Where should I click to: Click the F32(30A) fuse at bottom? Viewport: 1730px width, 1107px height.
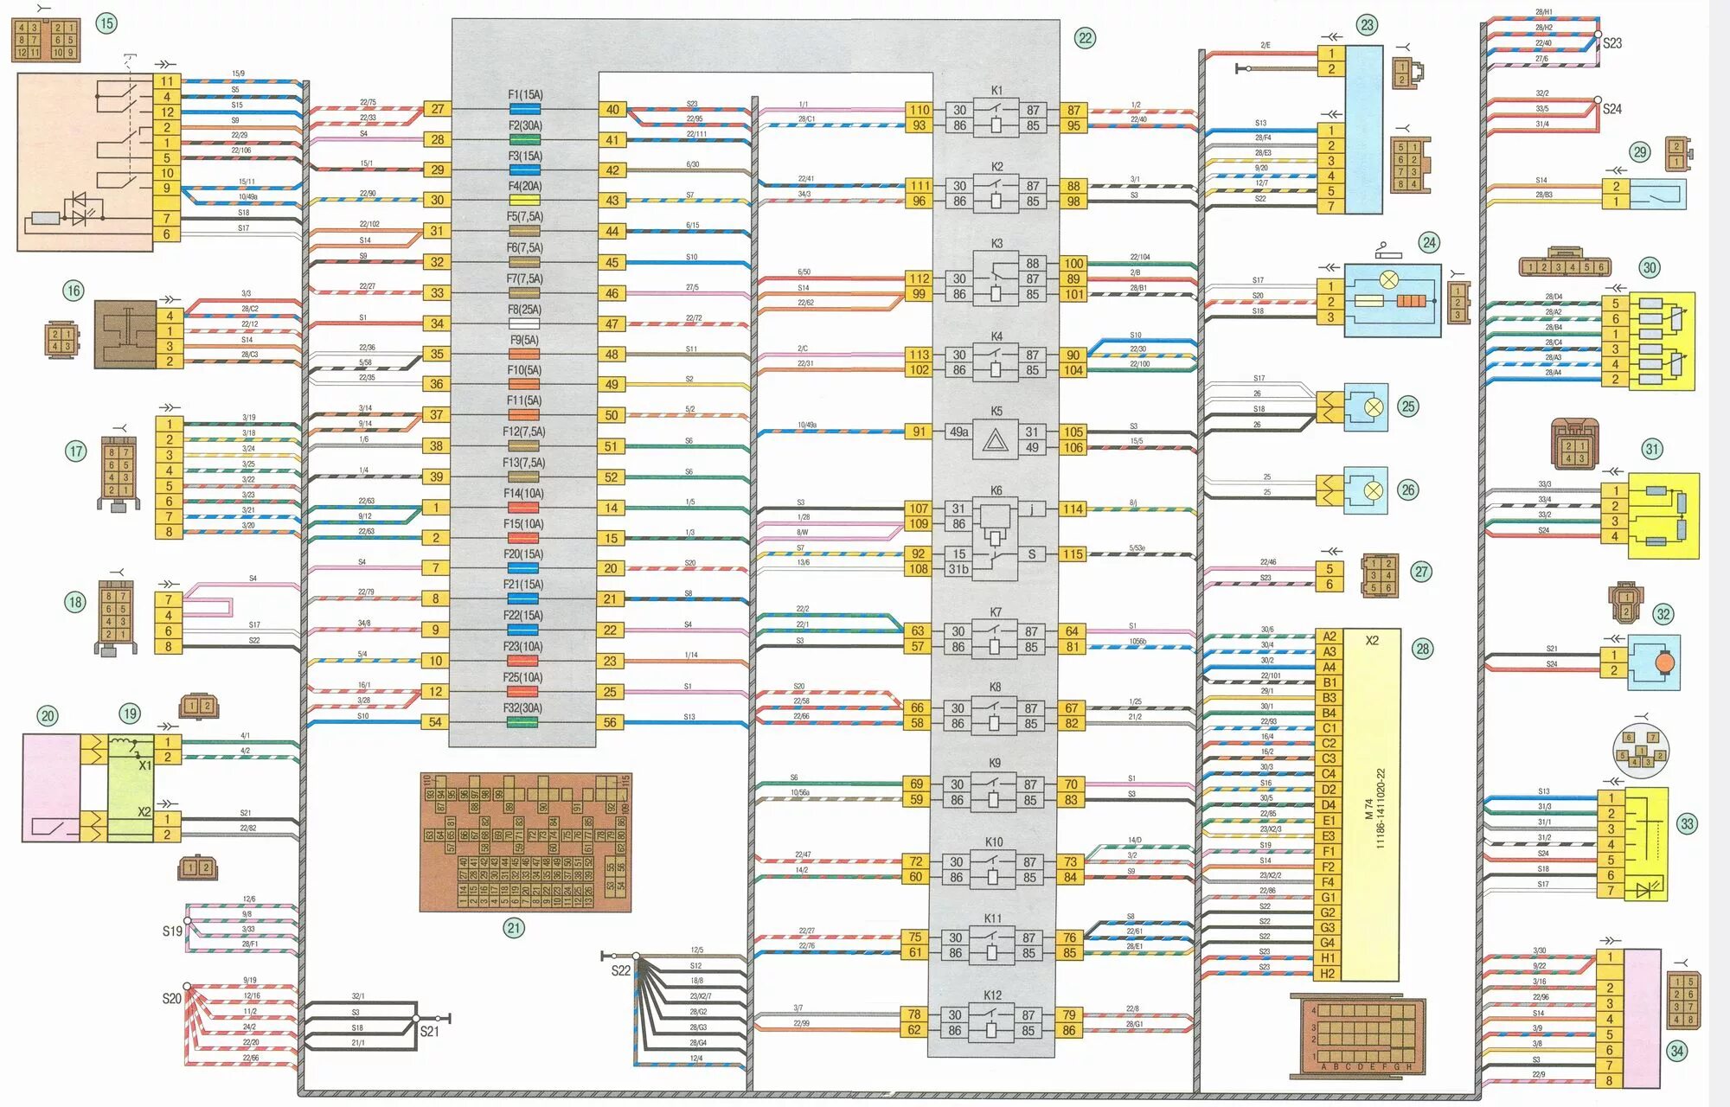coord(522,722)
